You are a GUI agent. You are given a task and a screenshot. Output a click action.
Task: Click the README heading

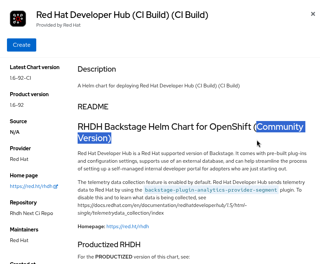pyautogui.click(x=93, y=107)
